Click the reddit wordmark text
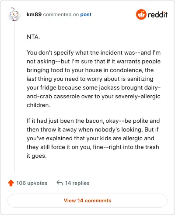The width and height of the screenshot is (175, 215). pos(157,14)
